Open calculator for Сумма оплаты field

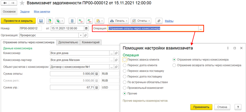click(x=97, y=74)
